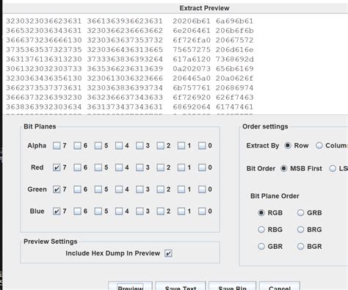Click ASCII text 6a696b61 in preview

(234, 21)
